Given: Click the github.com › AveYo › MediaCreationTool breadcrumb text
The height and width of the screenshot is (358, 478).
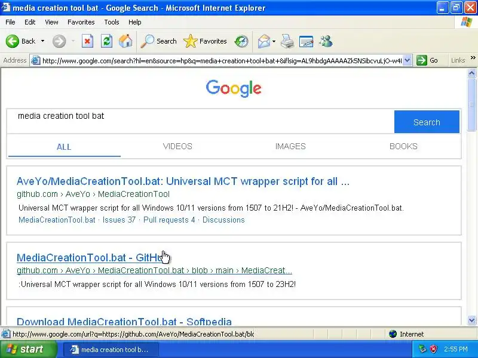Looking at the screenshot, I should point(93,194).
